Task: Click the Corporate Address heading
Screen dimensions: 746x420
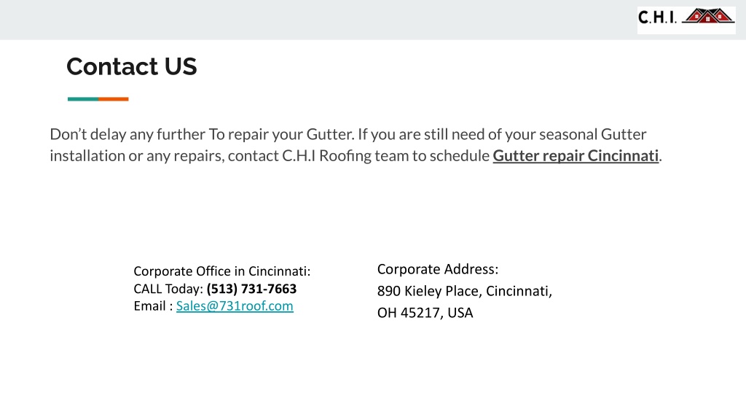Action: pos(438,269)
